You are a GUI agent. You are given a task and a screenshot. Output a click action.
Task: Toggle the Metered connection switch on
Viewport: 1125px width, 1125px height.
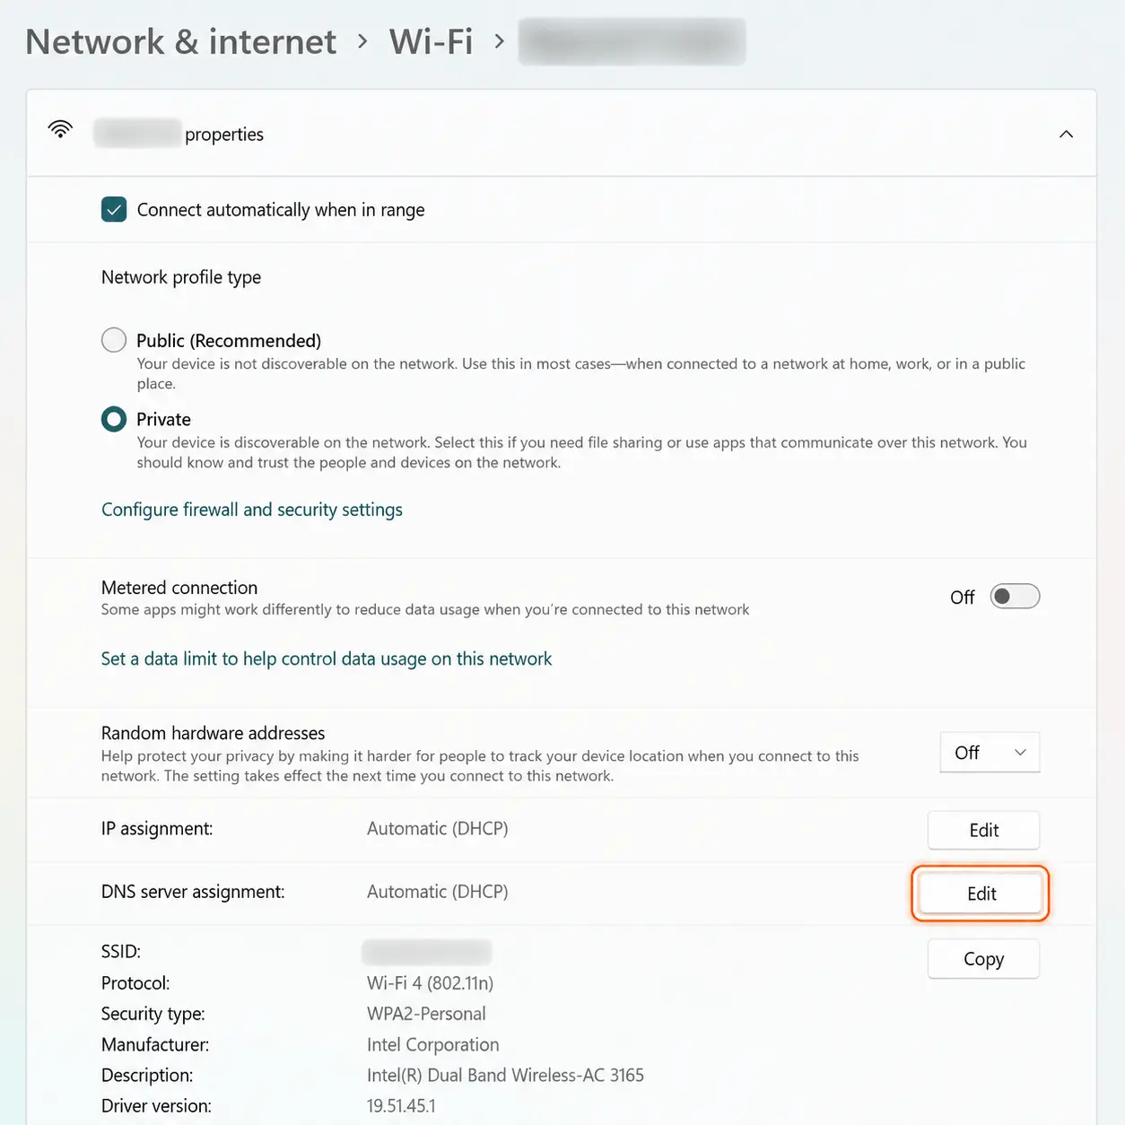(x=1015, y=597)
